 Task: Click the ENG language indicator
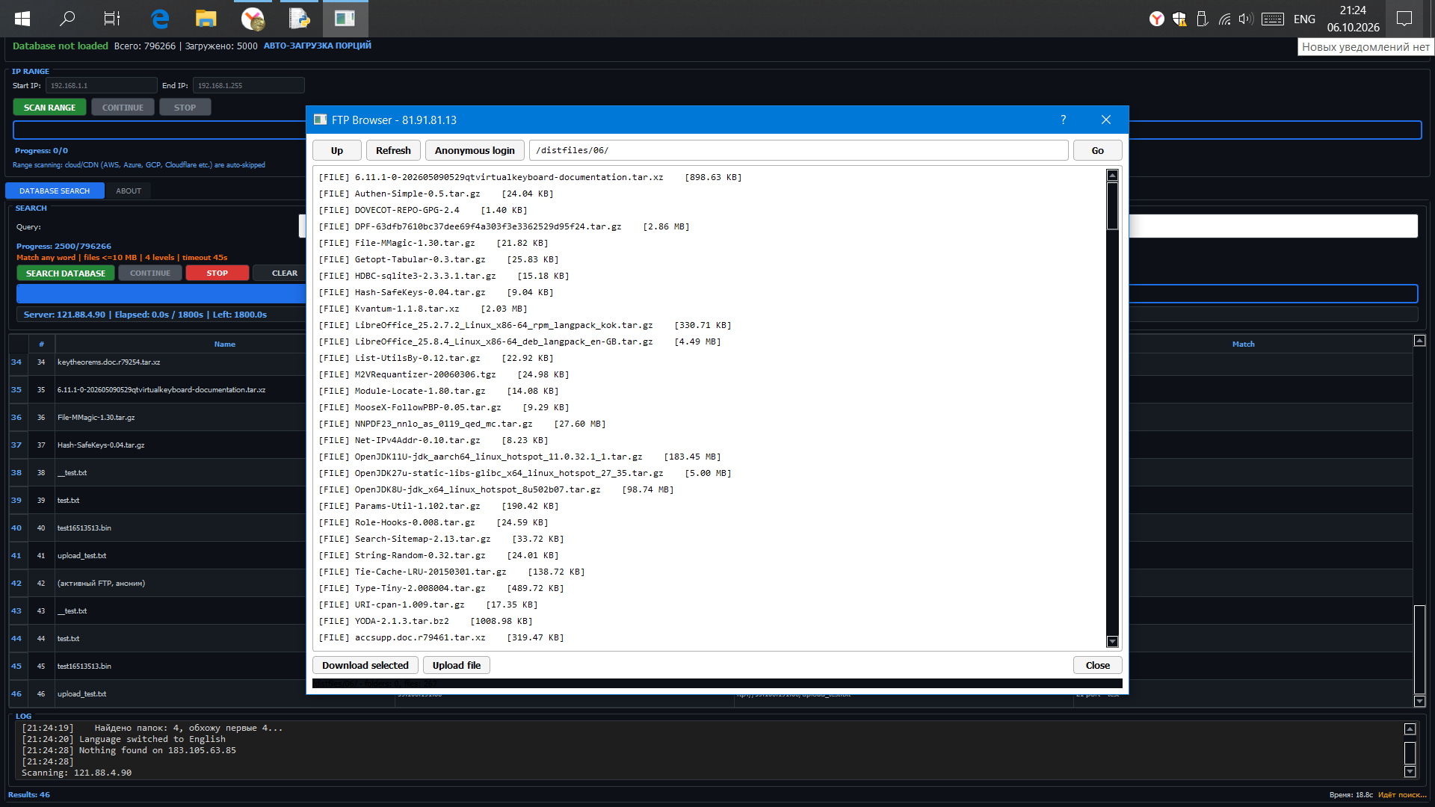point(1304,19)
